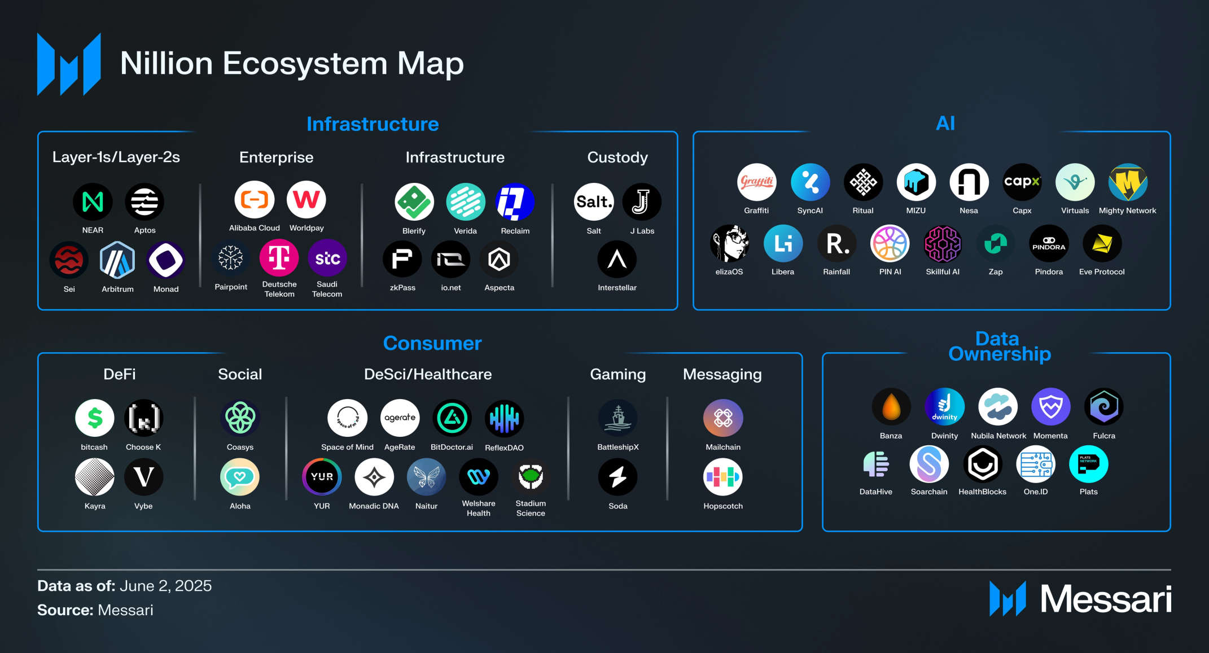
Task: Click the MIZU logo
Action: point(916,182)
